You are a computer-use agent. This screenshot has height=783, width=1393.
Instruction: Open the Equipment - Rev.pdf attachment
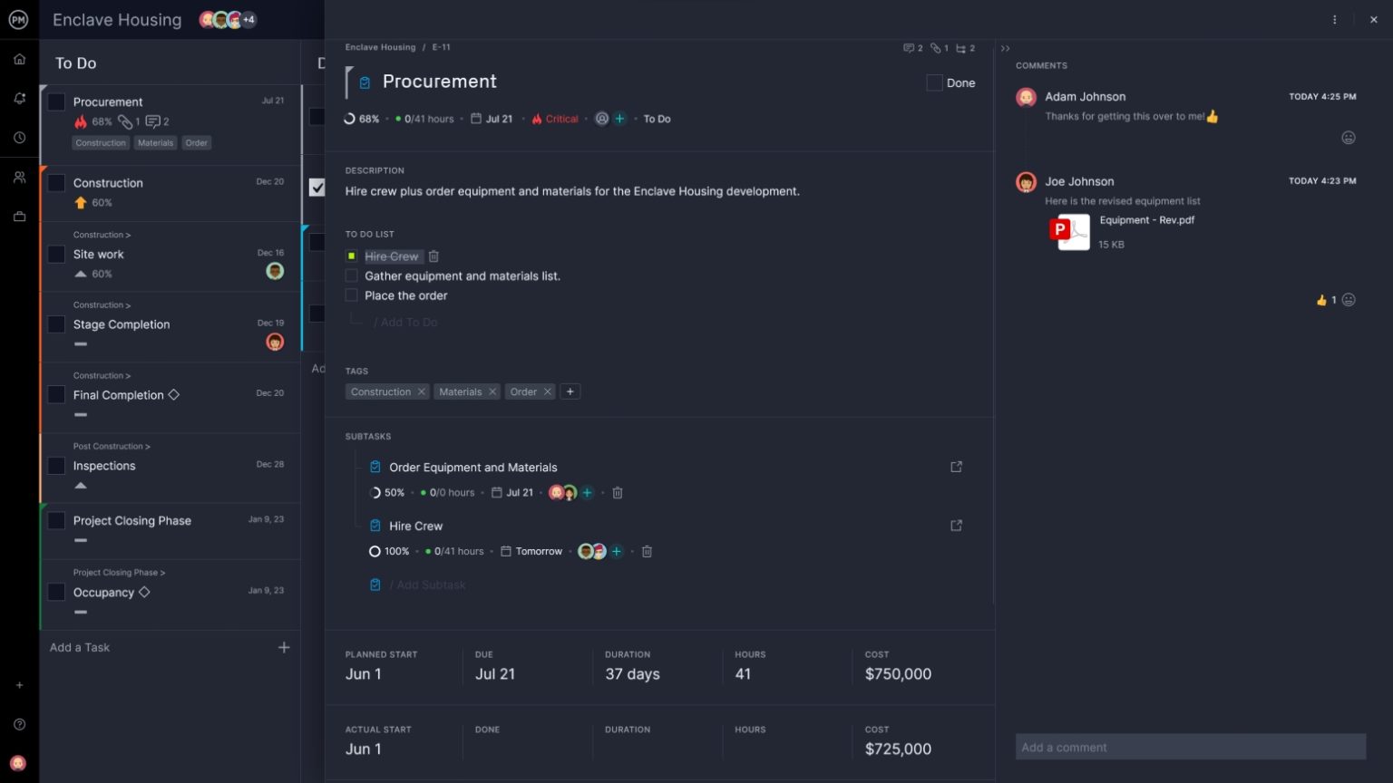1146,220
